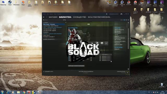
Task: Go back with the Steam back arrow
Action: 44,17
